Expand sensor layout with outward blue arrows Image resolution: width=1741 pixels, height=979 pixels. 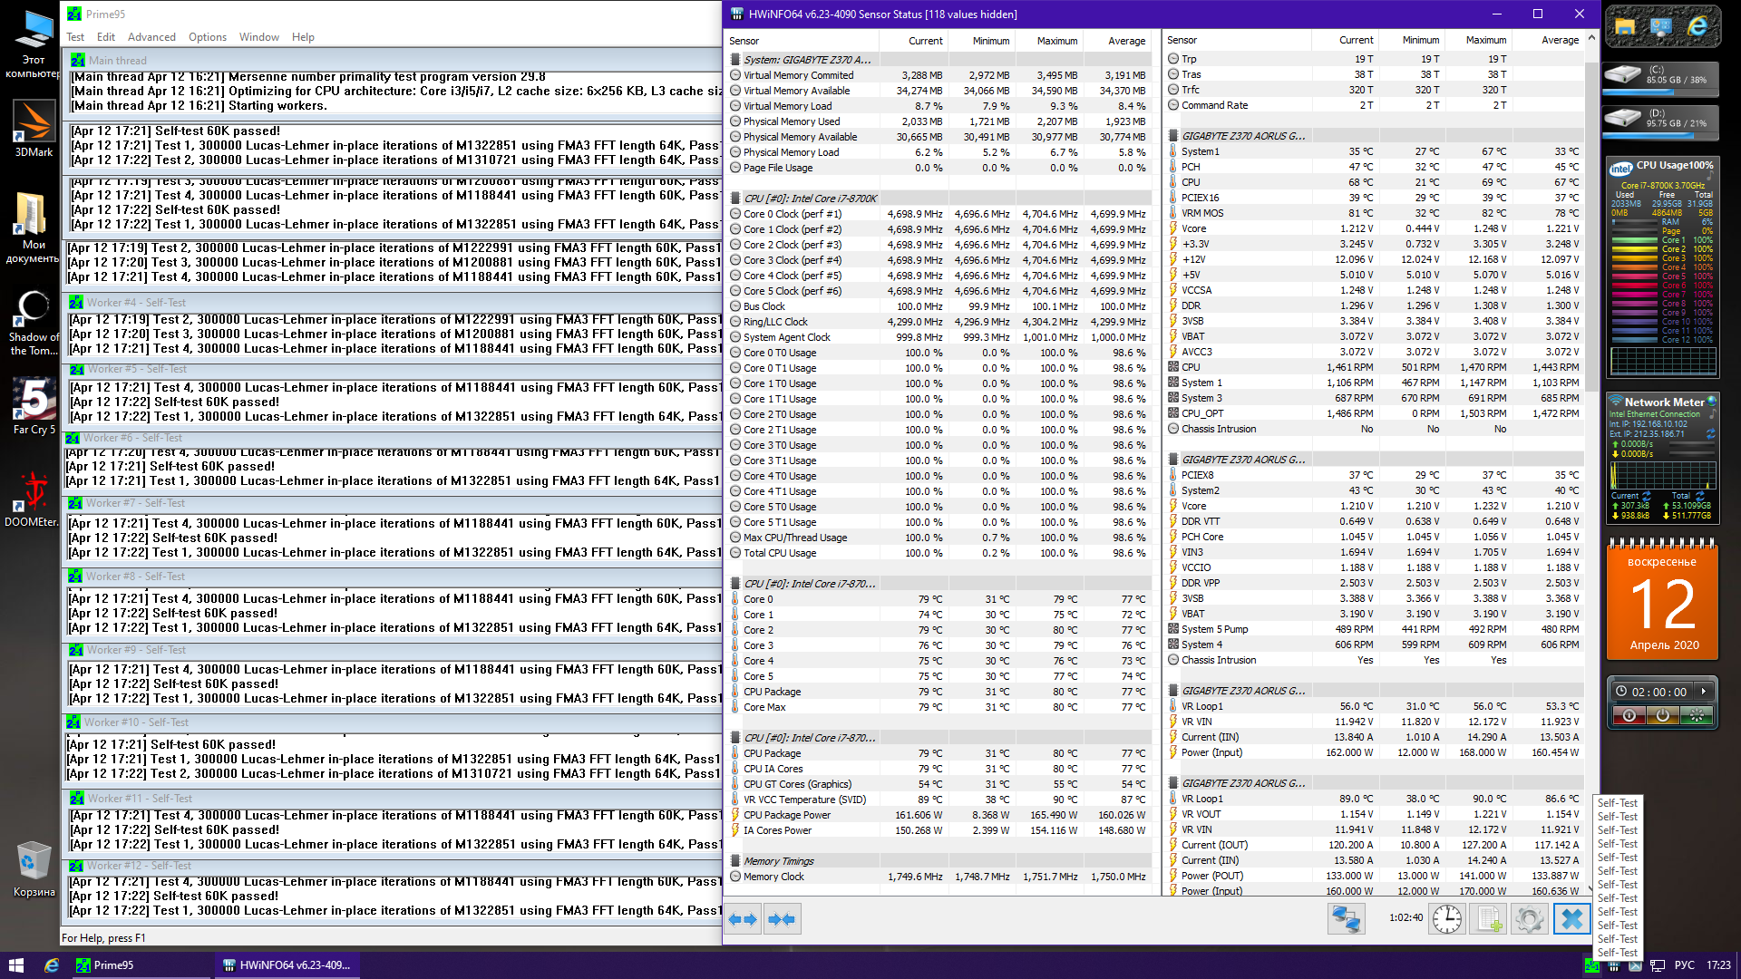tap(744, 919)
